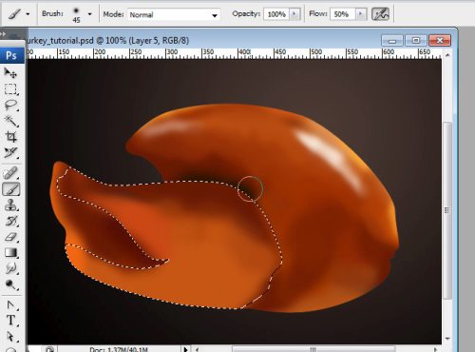
Task: Activate the Crop tool
Action: coord(10,137)
